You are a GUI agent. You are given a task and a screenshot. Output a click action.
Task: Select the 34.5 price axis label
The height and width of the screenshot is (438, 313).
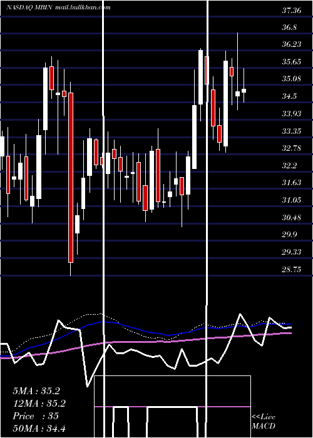[289, 96]
